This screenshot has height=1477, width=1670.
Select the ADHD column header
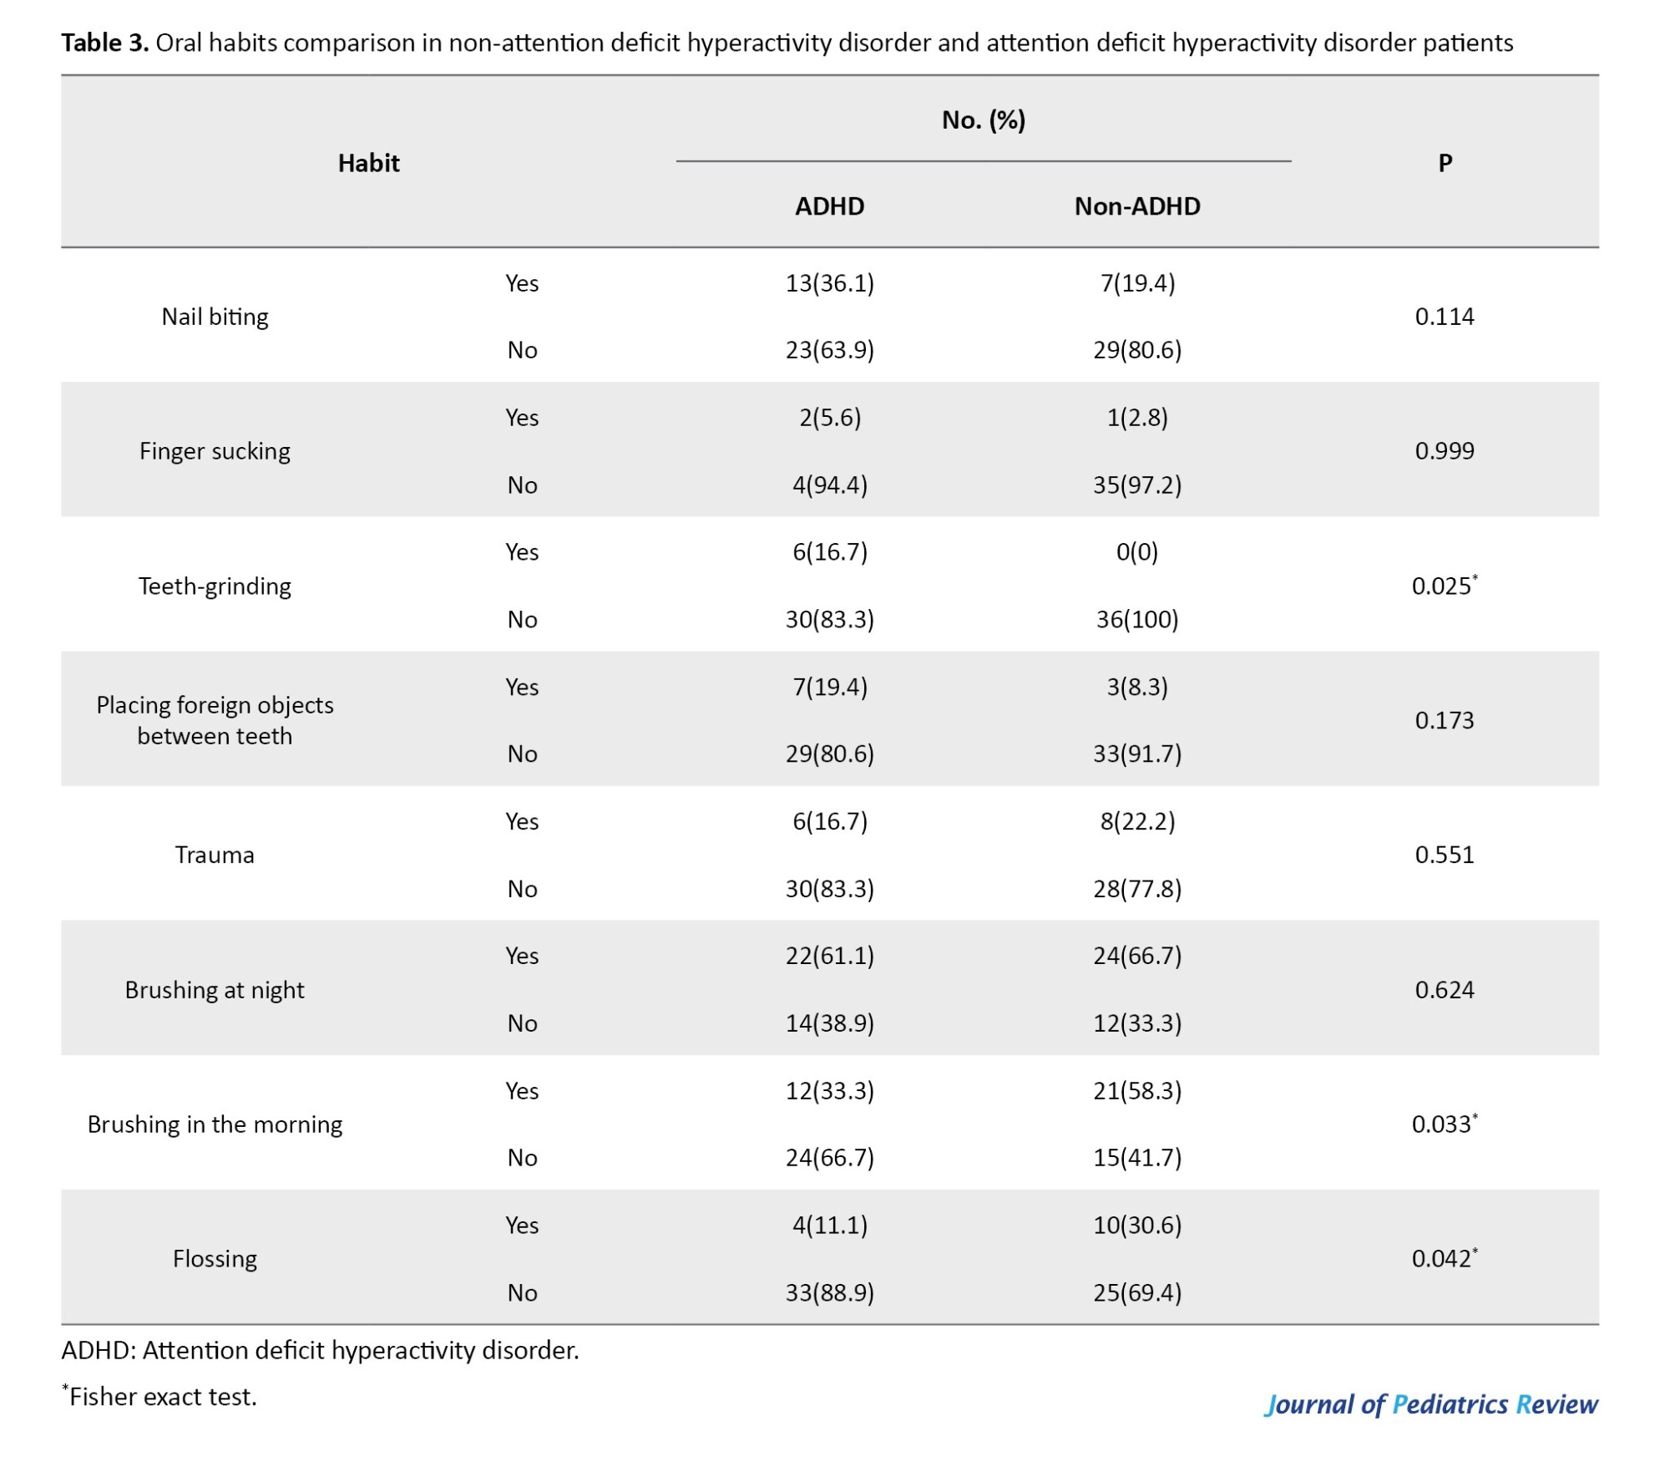[x=829, y=206]
